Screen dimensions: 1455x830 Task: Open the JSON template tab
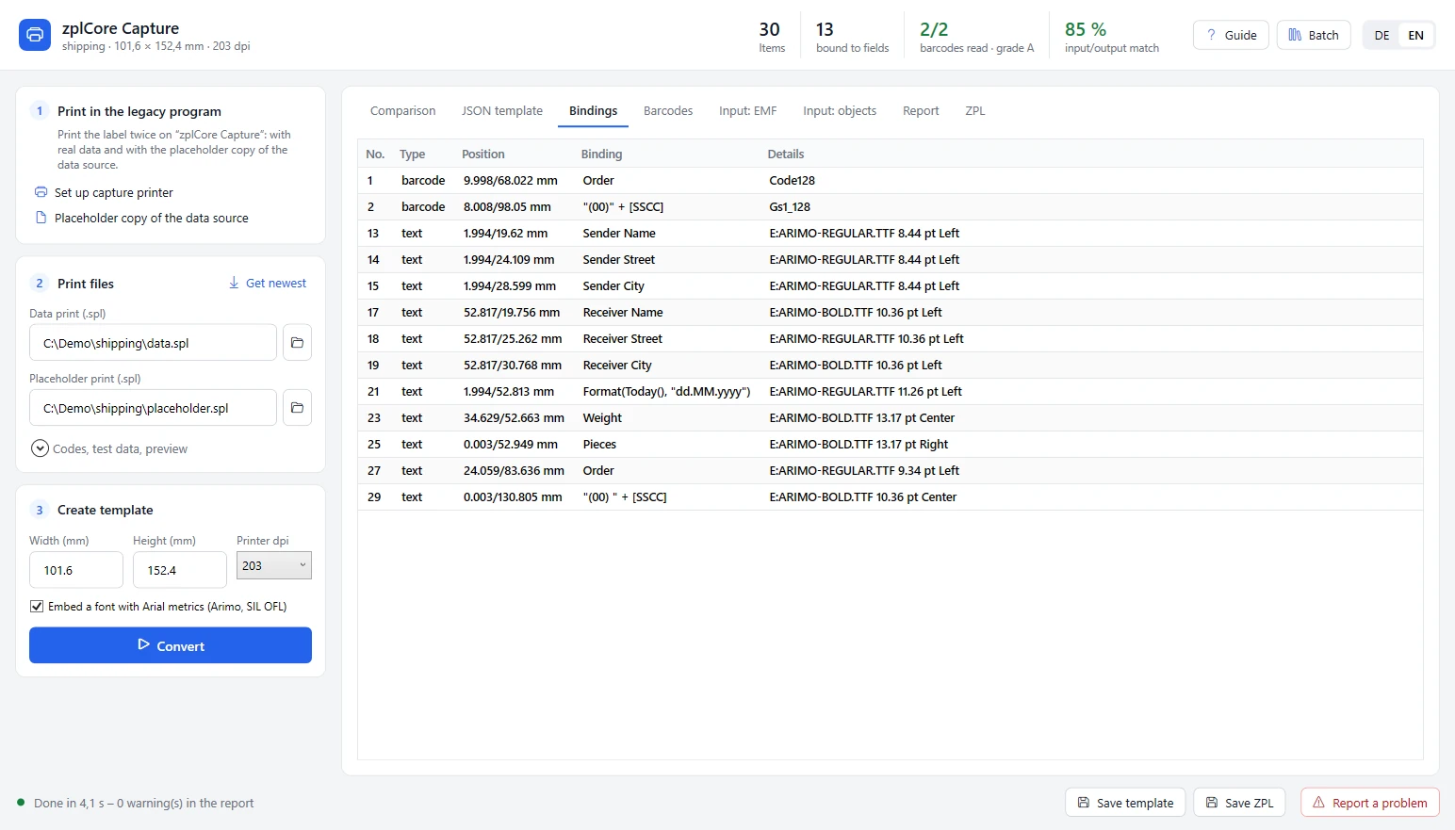click(502, 110)
